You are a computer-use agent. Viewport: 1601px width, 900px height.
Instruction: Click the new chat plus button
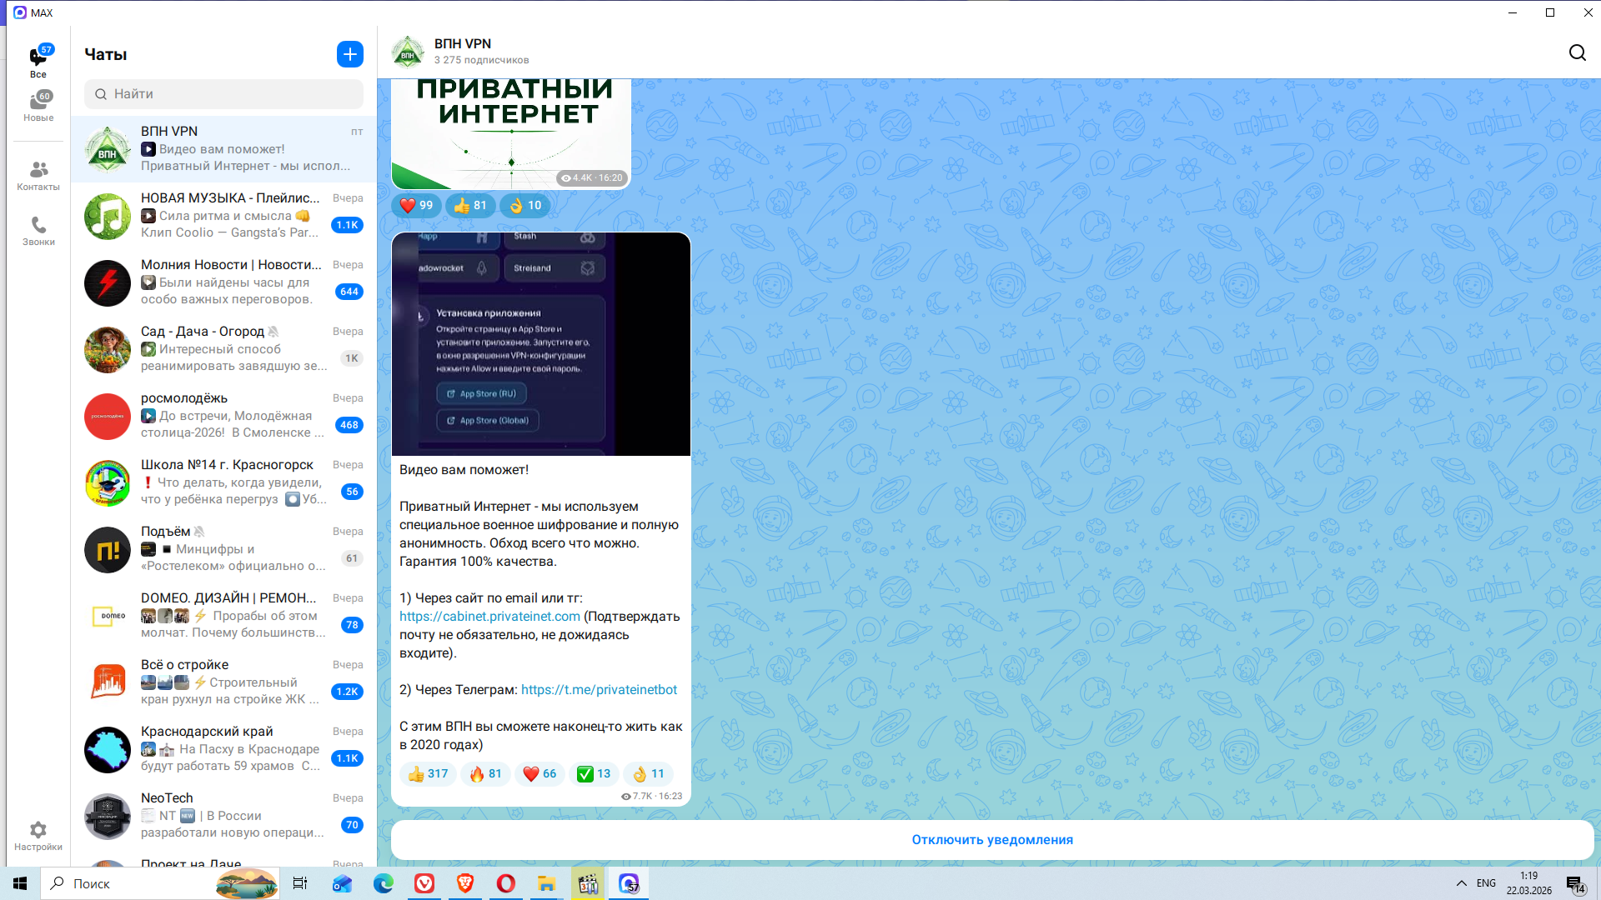pyautogui.click(x=350, y=54)
